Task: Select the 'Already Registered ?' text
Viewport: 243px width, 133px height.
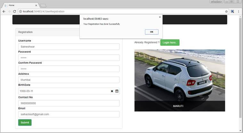Action: click(x=147, y=42)
